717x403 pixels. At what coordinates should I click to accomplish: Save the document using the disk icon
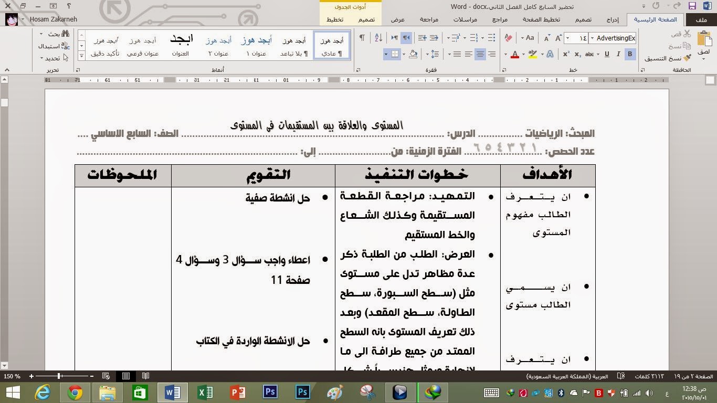point(692,6)
